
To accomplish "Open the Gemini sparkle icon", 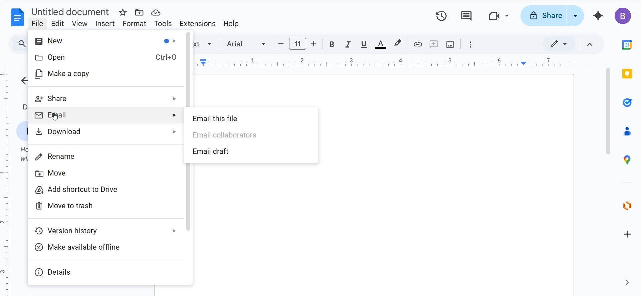I will tap(598, 16).
